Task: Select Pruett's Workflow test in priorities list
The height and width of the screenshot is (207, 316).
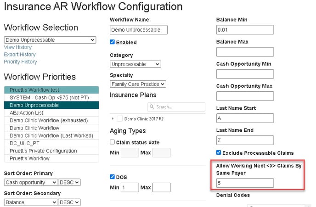Action: click(51, 90)
